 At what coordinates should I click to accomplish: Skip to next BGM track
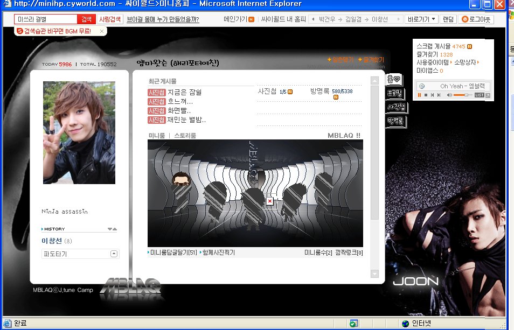pos(440,95)
